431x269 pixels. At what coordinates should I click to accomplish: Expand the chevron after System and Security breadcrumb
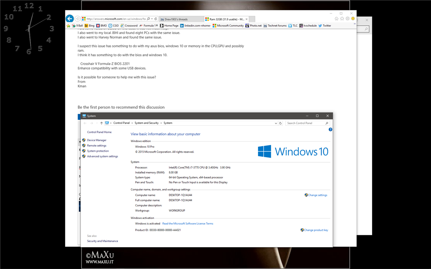pos(161,123)
